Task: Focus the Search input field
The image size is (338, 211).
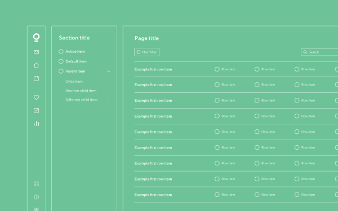Action: pyautogui.click(x=319, y=52)
